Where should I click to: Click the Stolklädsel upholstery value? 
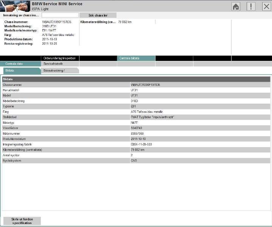(x=152, y=117)
